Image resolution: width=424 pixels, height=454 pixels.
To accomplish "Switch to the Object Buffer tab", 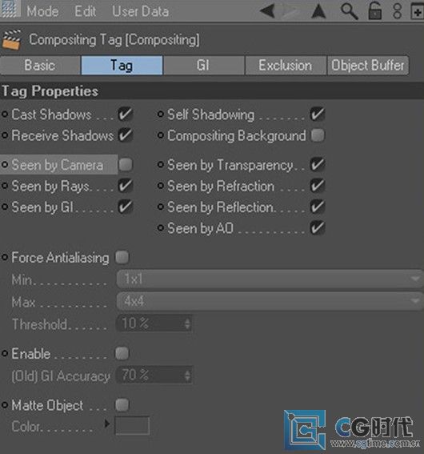I will (368, 66).
